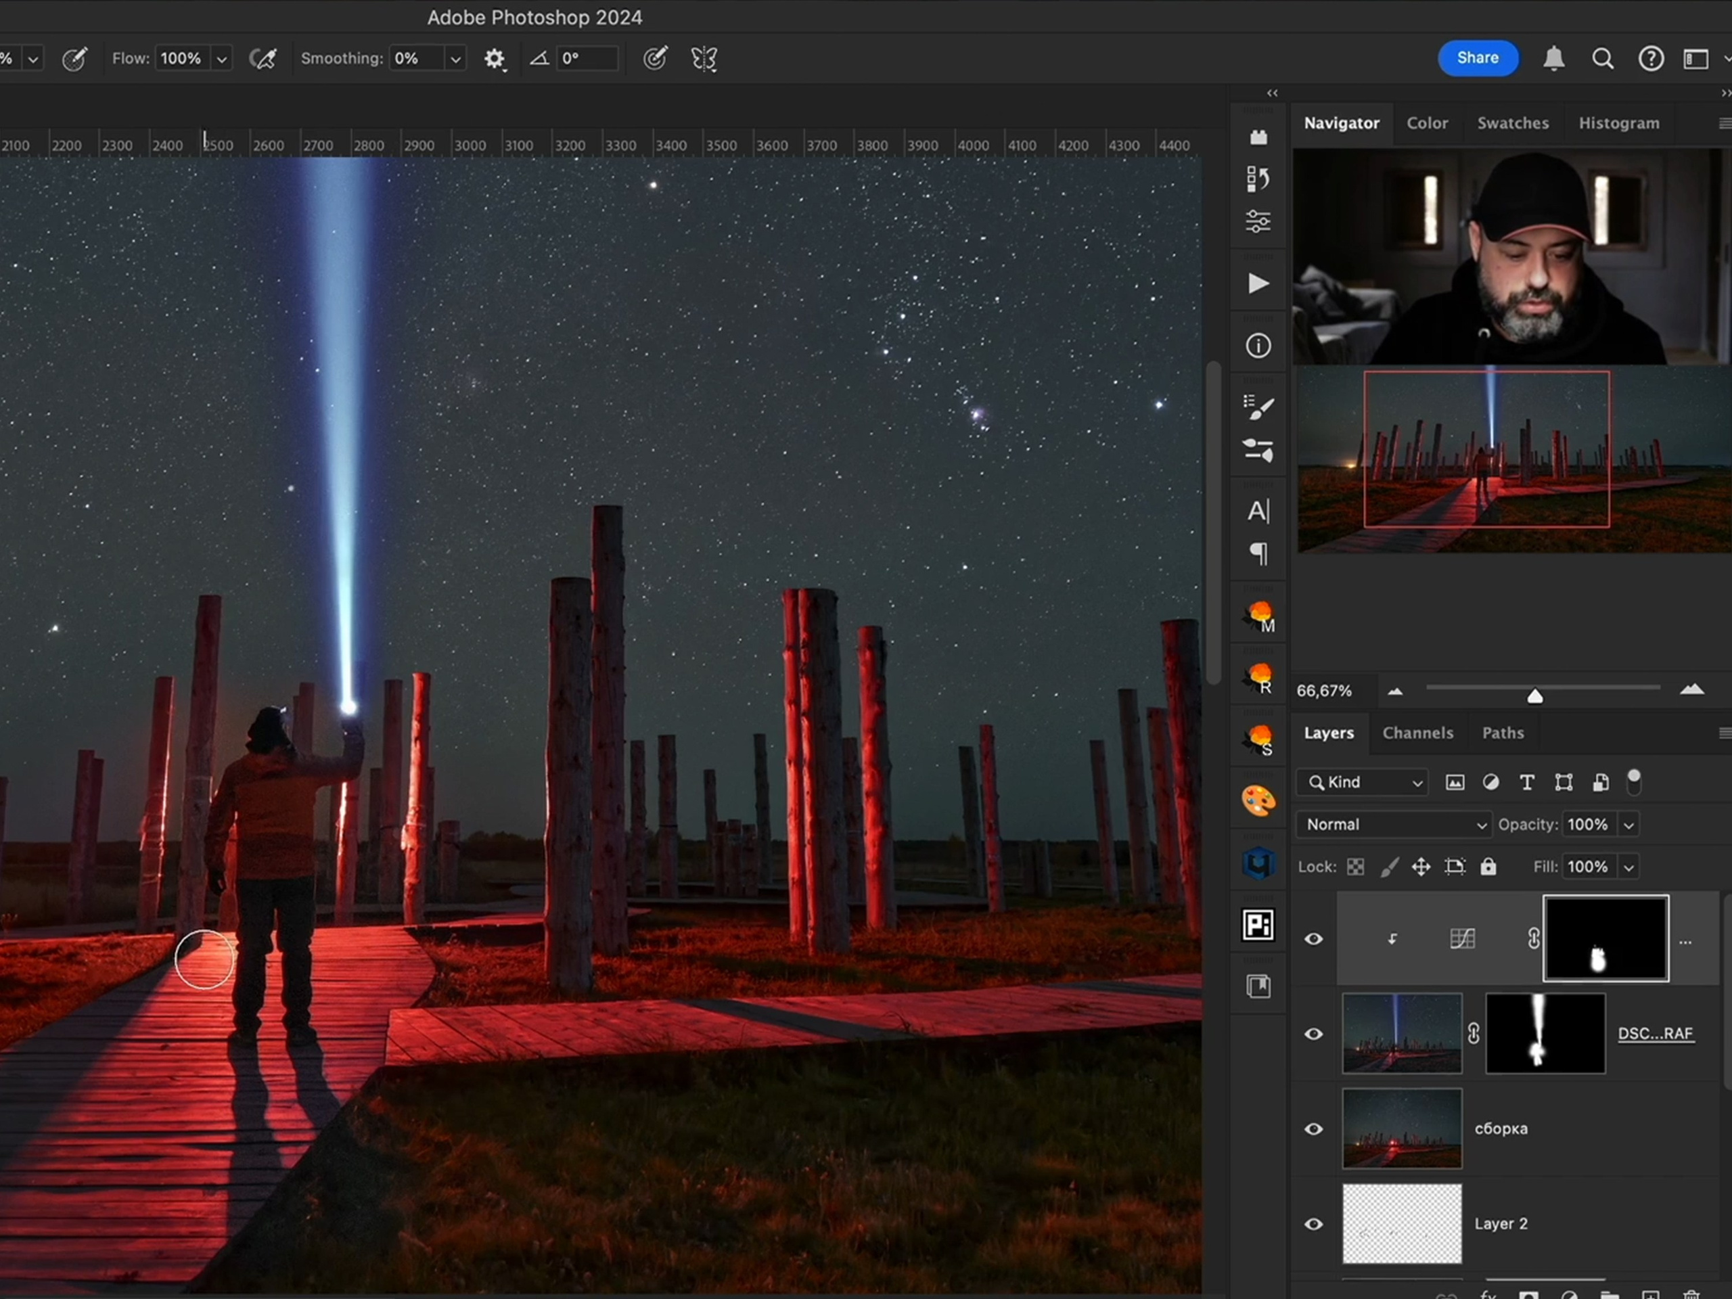Open the Character panel icon

pyautogui.click(x=1258, y=511)
